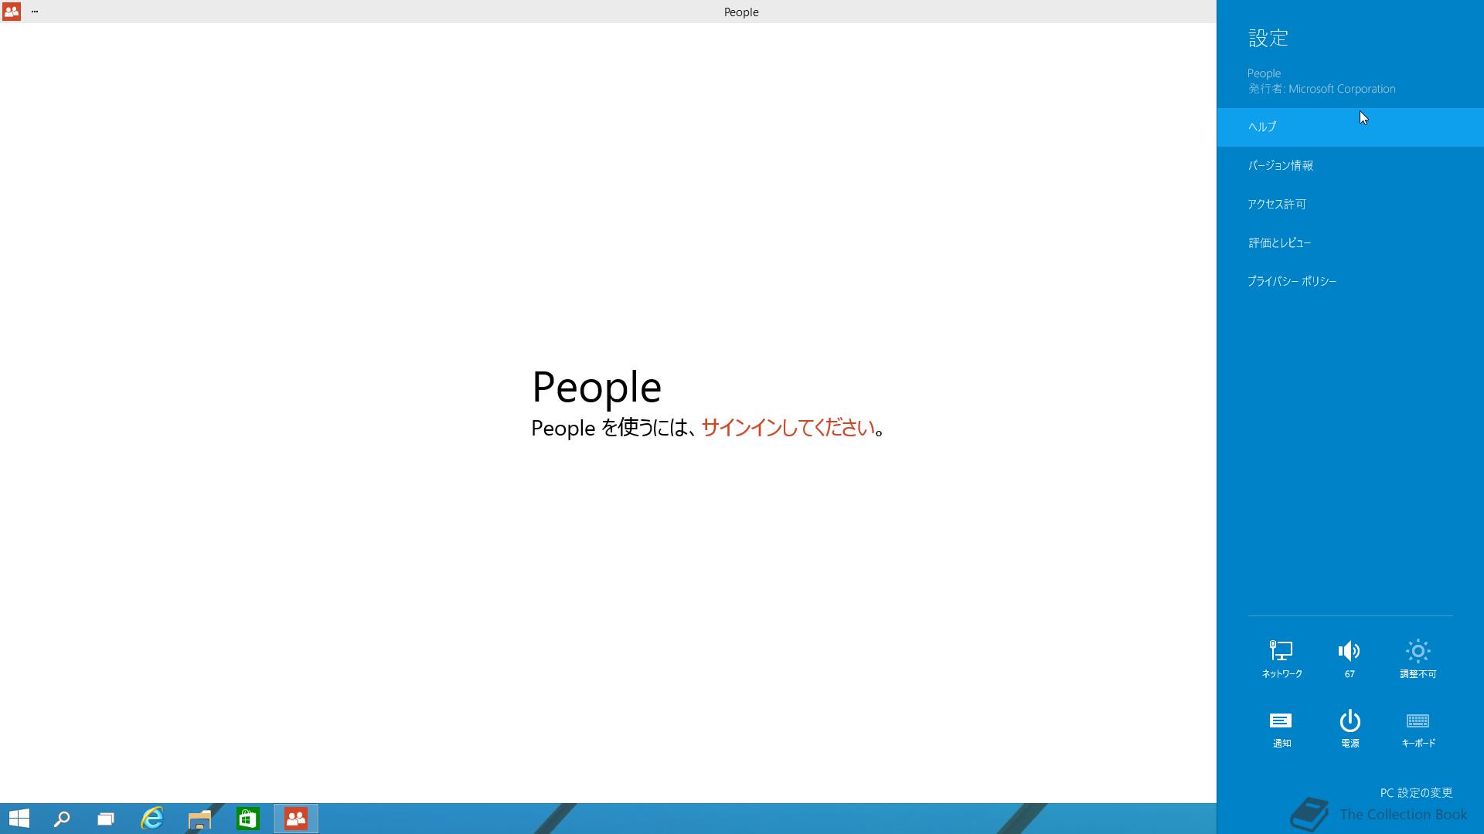Image resolution: width=1484 pixels, height=834 pixels.
Task: Open Internet Explorer from the taskbar
Action: (x=152, y=819)
